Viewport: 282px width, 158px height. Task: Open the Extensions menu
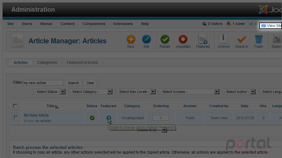click(x=123, y=24)
